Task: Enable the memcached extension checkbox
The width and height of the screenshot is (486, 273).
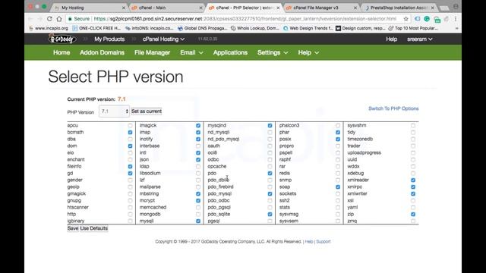Action: (198, 207)
